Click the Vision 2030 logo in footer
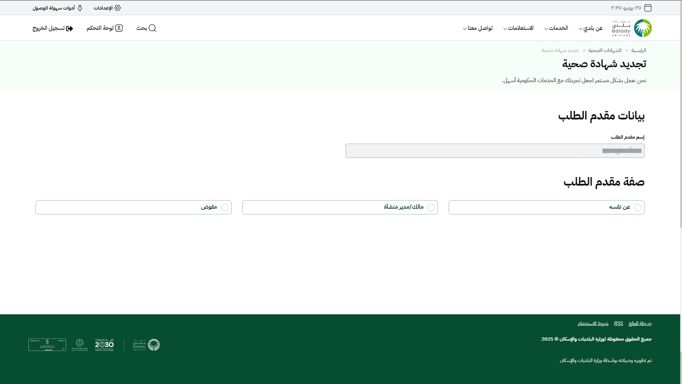682x384 pixels. pos(104,345)
